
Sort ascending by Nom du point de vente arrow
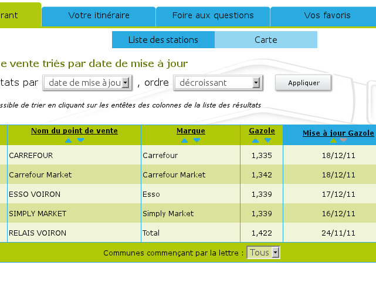pyautogui.click(x=68, y=140)
